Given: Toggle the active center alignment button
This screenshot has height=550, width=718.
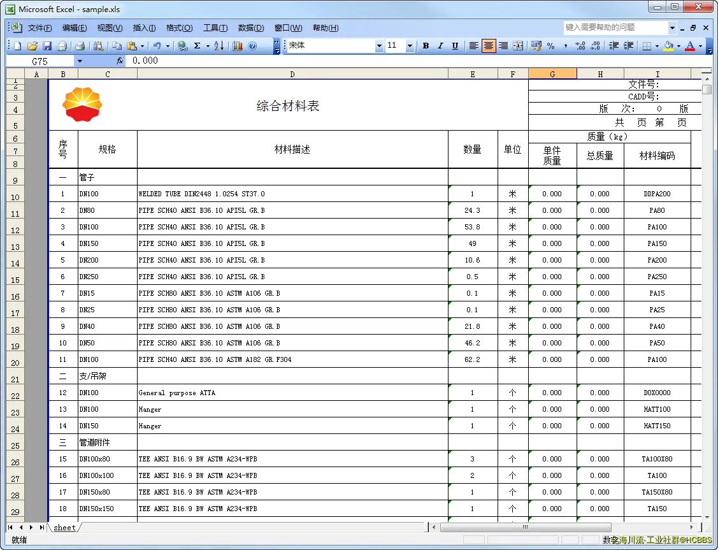Looking at the screenshot, I should [489, 46].
